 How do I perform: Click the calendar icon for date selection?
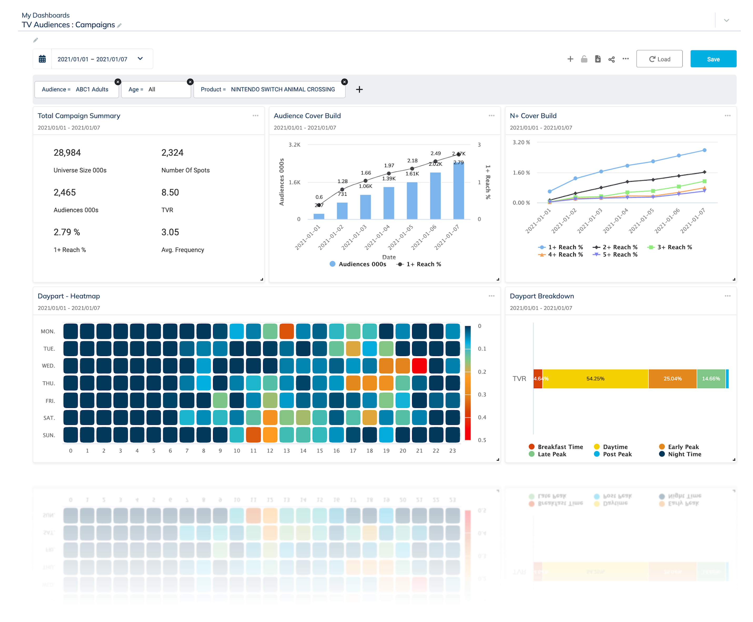(x=42, y=58)
